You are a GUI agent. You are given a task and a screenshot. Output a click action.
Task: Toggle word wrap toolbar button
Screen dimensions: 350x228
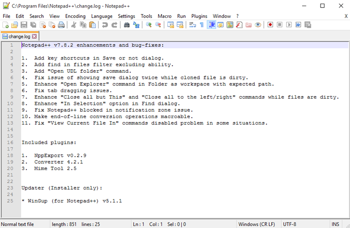[x=192, y=25]
